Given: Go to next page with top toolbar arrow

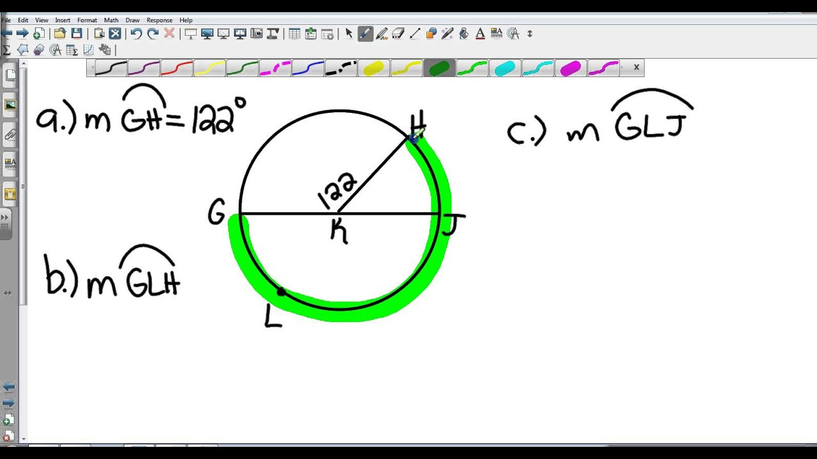Looking at the screenshot, I should [x=22, y=34].
